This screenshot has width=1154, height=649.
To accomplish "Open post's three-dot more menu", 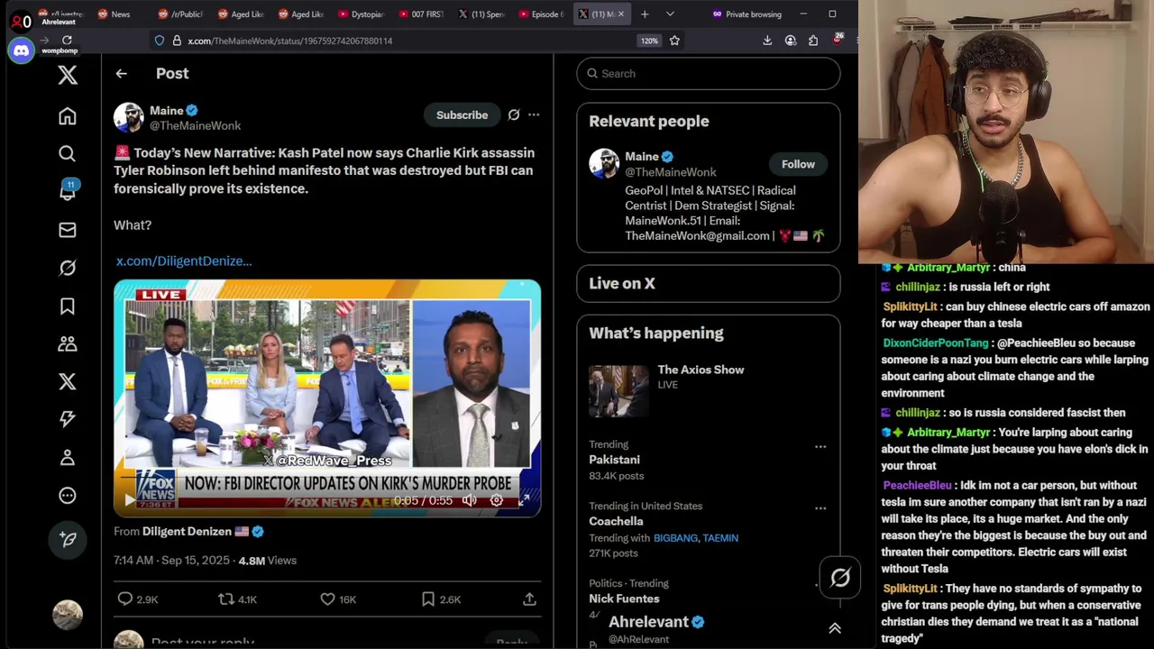I will (x=534, y=114).
